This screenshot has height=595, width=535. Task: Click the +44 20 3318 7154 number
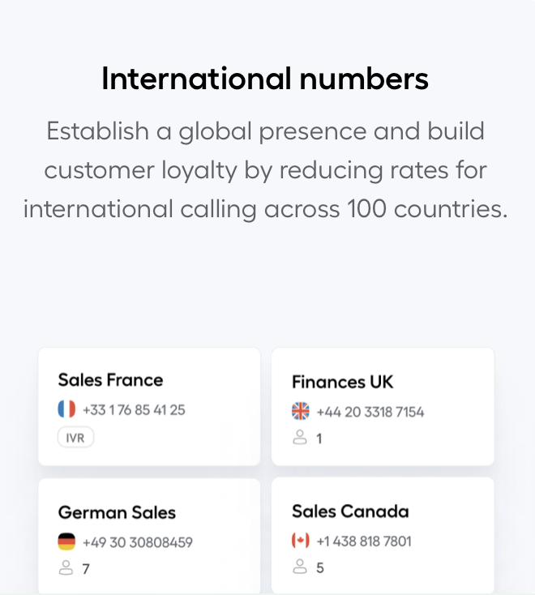pyautogui.click(x=370, y=412)
